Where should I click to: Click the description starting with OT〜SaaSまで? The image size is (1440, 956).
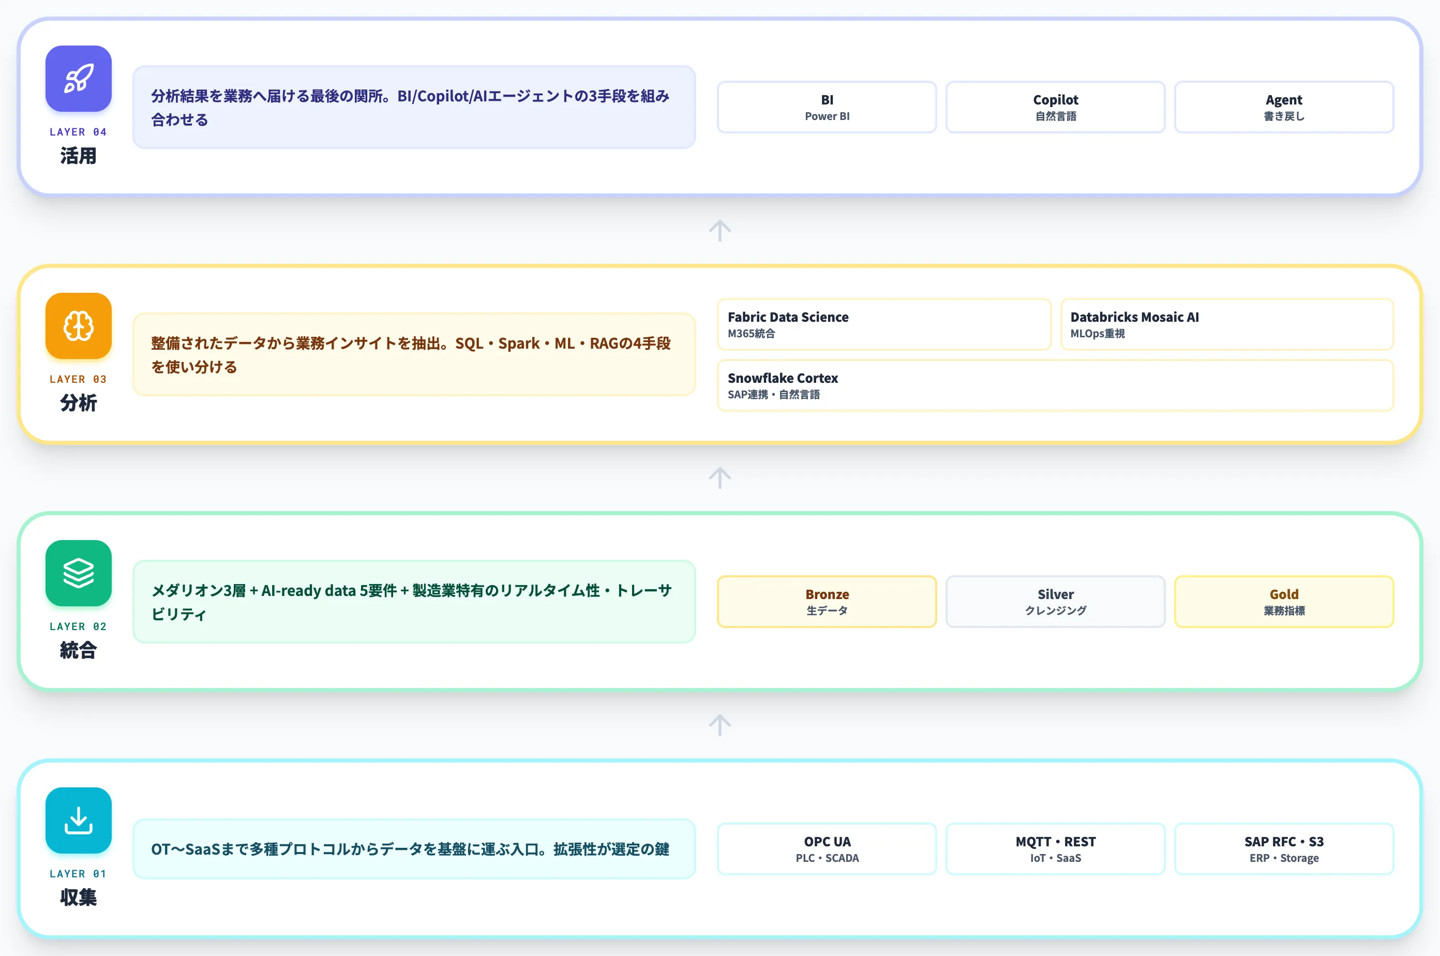(414, 849)
